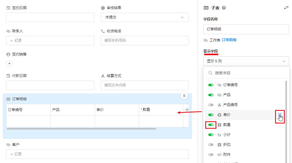Collapse the 显示 5 列 dropdown
This screenshot has height=163, width=292.
246,61
